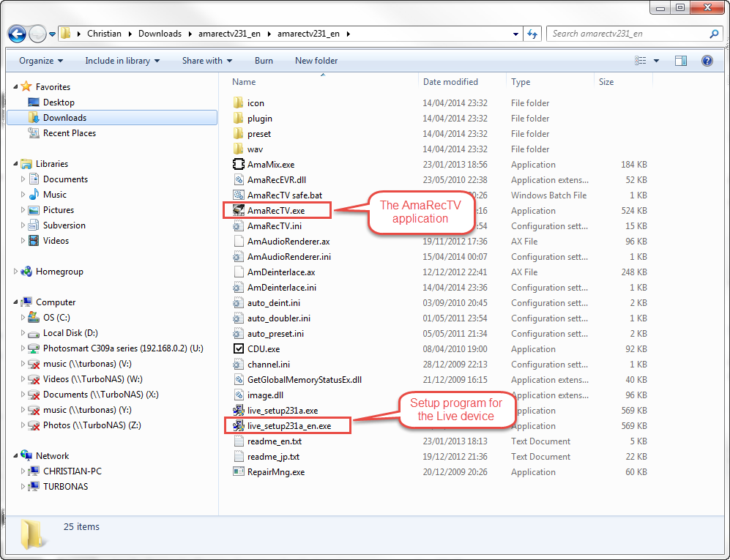Viewport: 730px width, 560px height.
Task: Select the AmaRecTV.ini settings icon
Action: pyautogui.click(x=239, y=225)
